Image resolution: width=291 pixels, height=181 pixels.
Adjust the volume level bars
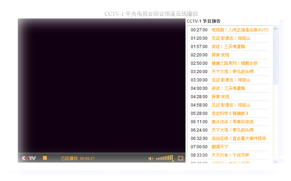(165, 158)
